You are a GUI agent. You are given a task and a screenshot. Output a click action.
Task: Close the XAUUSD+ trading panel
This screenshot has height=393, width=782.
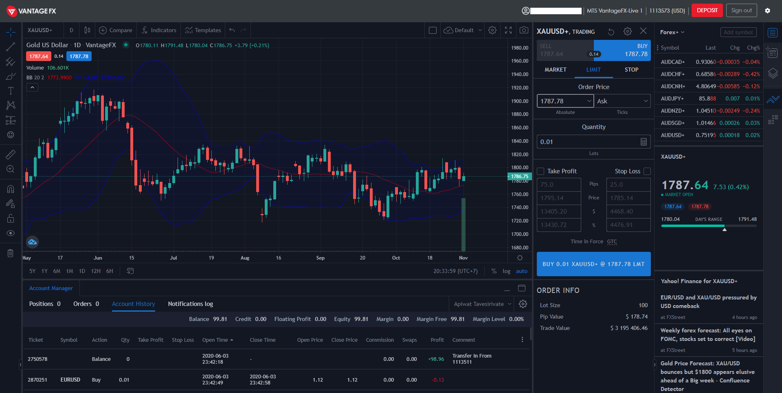click(644, 31)
